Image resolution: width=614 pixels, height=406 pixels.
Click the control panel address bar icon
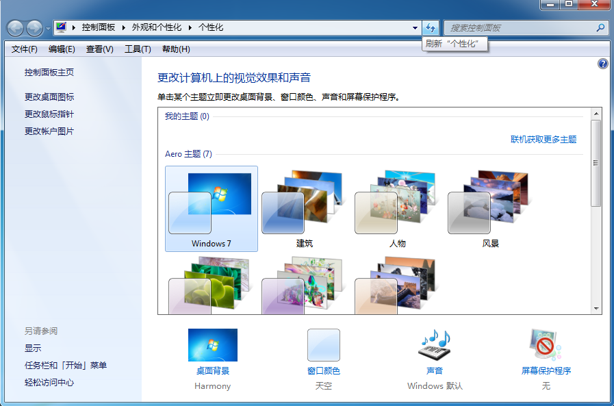point(62,27)
